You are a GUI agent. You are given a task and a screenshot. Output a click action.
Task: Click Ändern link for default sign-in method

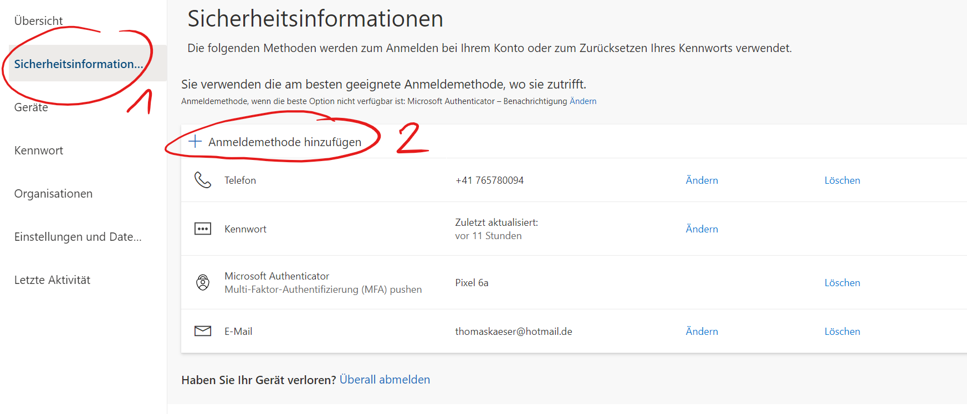point(583,101)
